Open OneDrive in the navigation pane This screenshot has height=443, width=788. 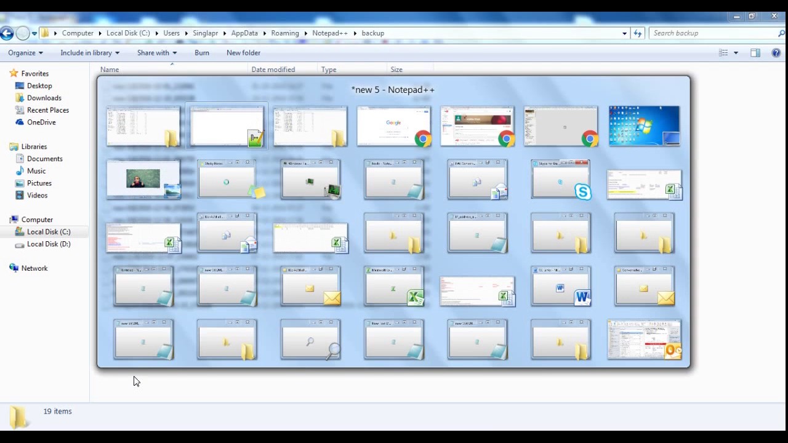tap(41, 122)
